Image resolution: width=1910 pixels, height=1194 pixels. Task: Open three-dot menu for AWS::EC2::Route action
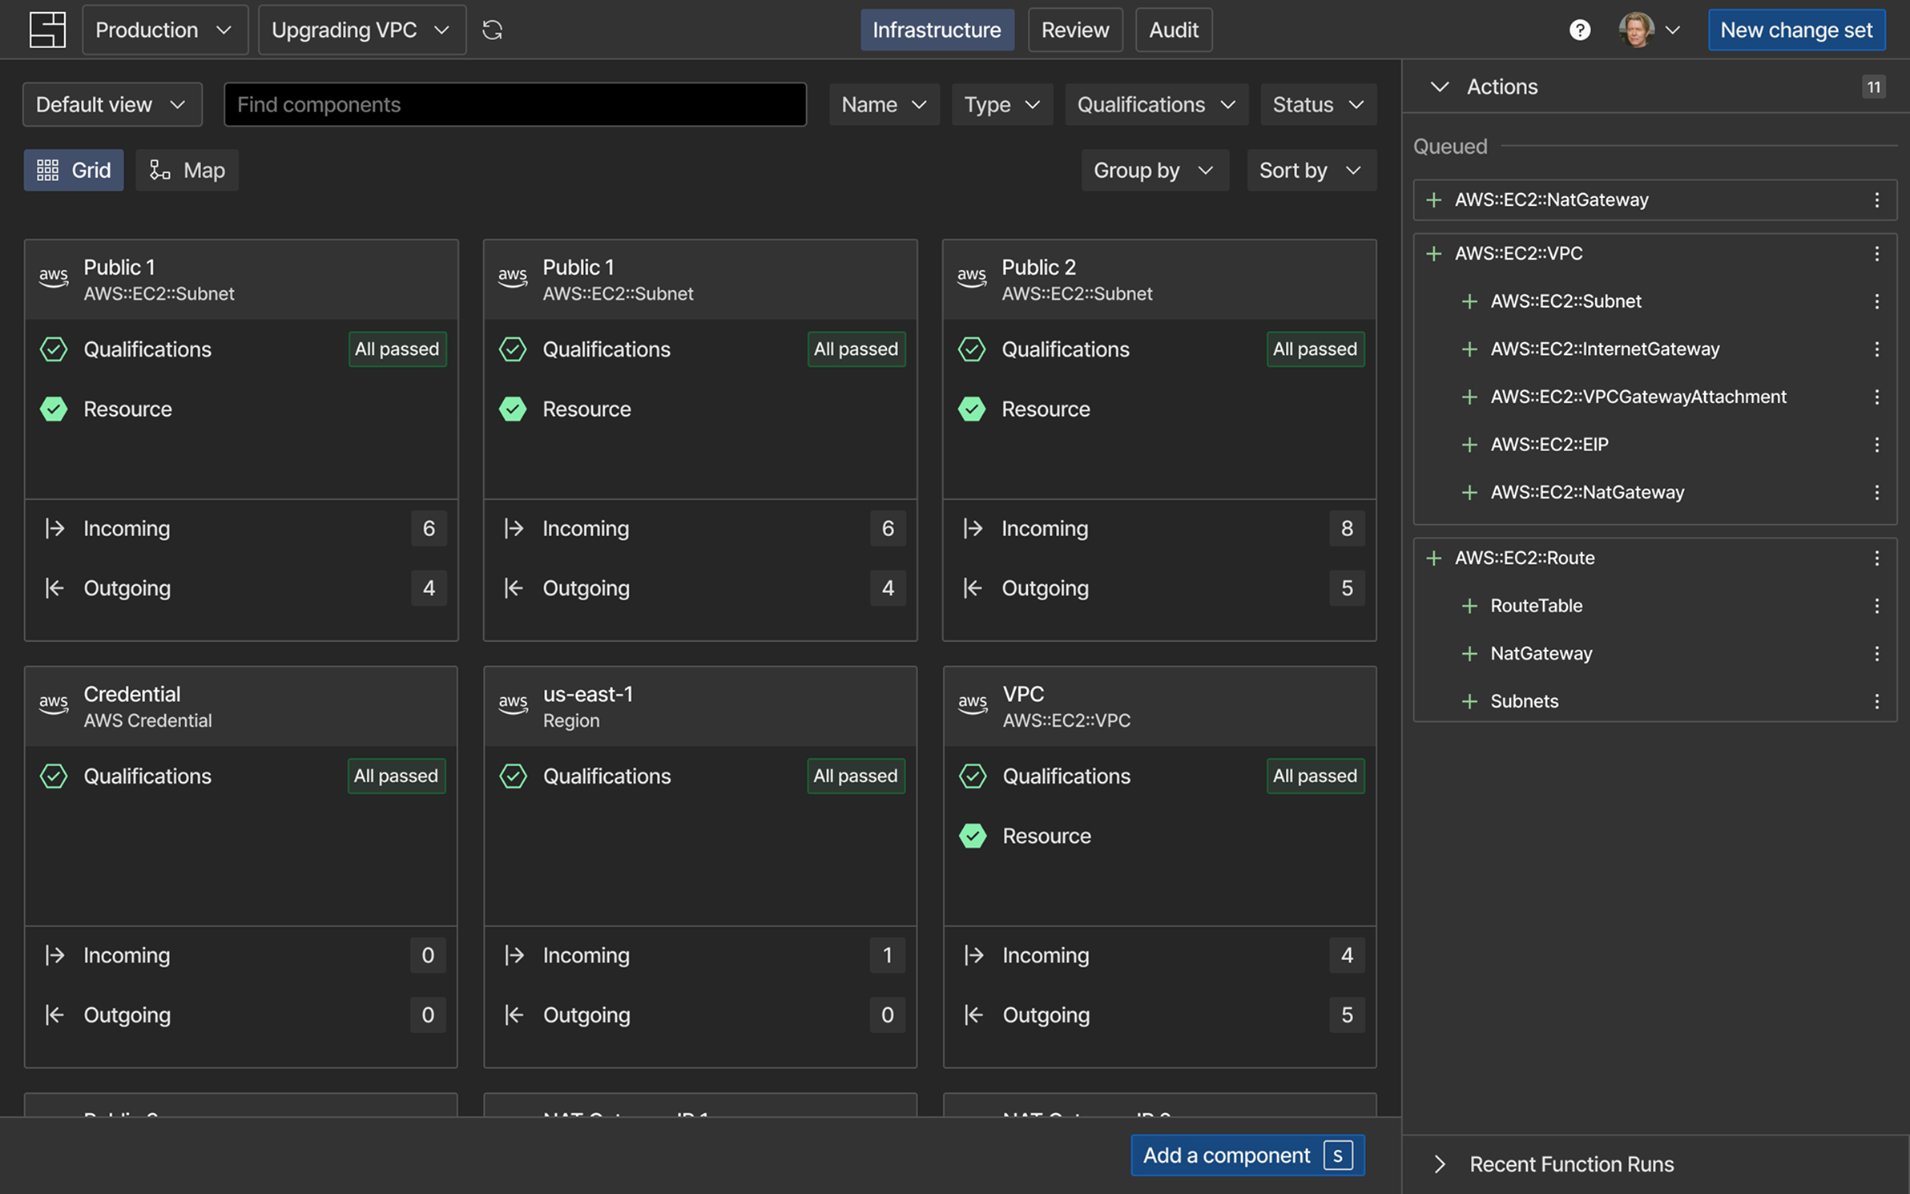click(1876, 558)
